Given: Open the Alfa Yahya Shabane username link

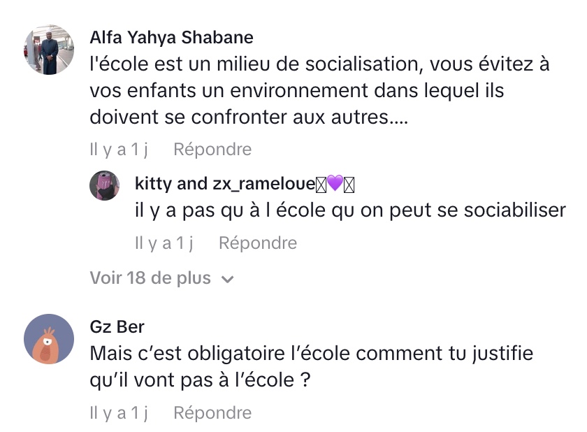Looking at the screenshot, I should coord(171,37).
